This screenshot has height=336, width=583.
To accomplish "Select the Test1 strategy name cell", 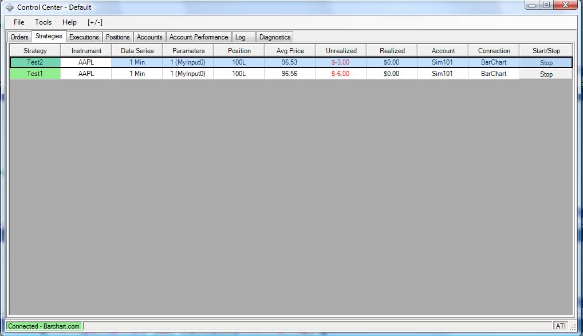I will 35,74.
